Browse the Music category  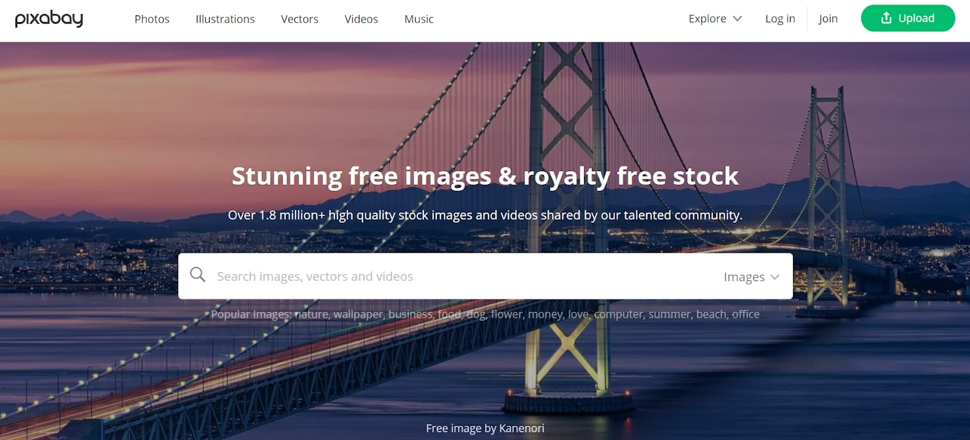[419, 19]
